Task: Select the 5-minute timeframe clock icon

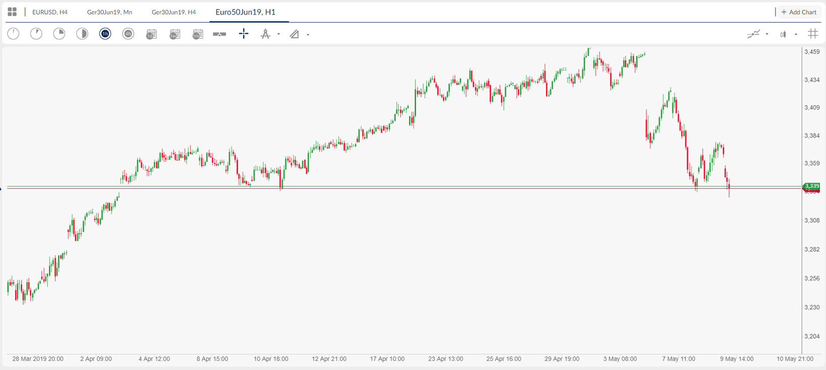Action: point(36,34)
